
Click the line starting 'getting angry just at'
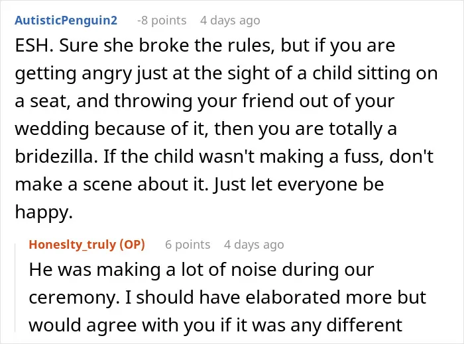[x=227, y=73]
